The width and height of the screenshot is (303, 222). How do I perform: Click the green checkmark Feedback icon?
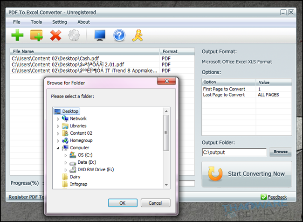(263, 197)
